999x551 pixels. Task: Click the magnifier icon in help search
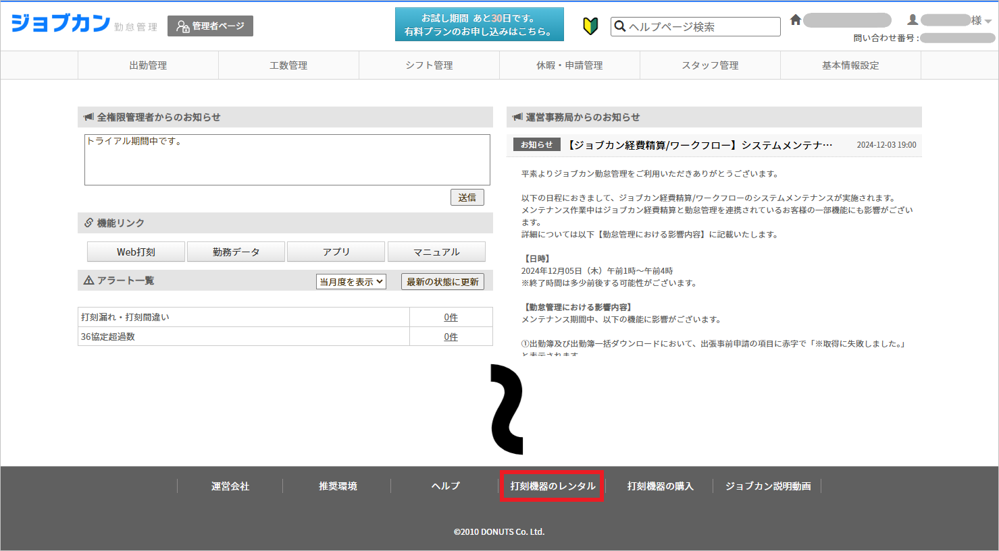[x=620, y=26]
